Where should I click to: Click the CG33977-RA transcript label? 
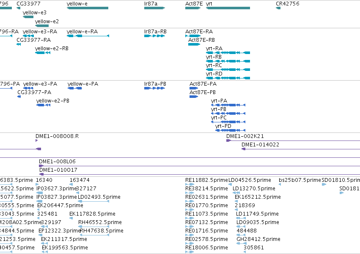[x=34, y=40]
